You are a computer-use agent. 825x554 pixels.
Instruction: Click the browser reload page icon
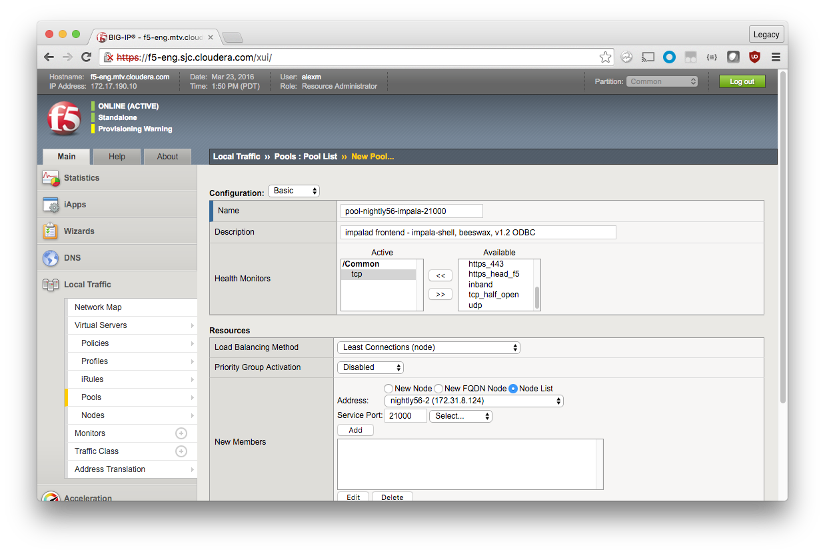point(86,57)
